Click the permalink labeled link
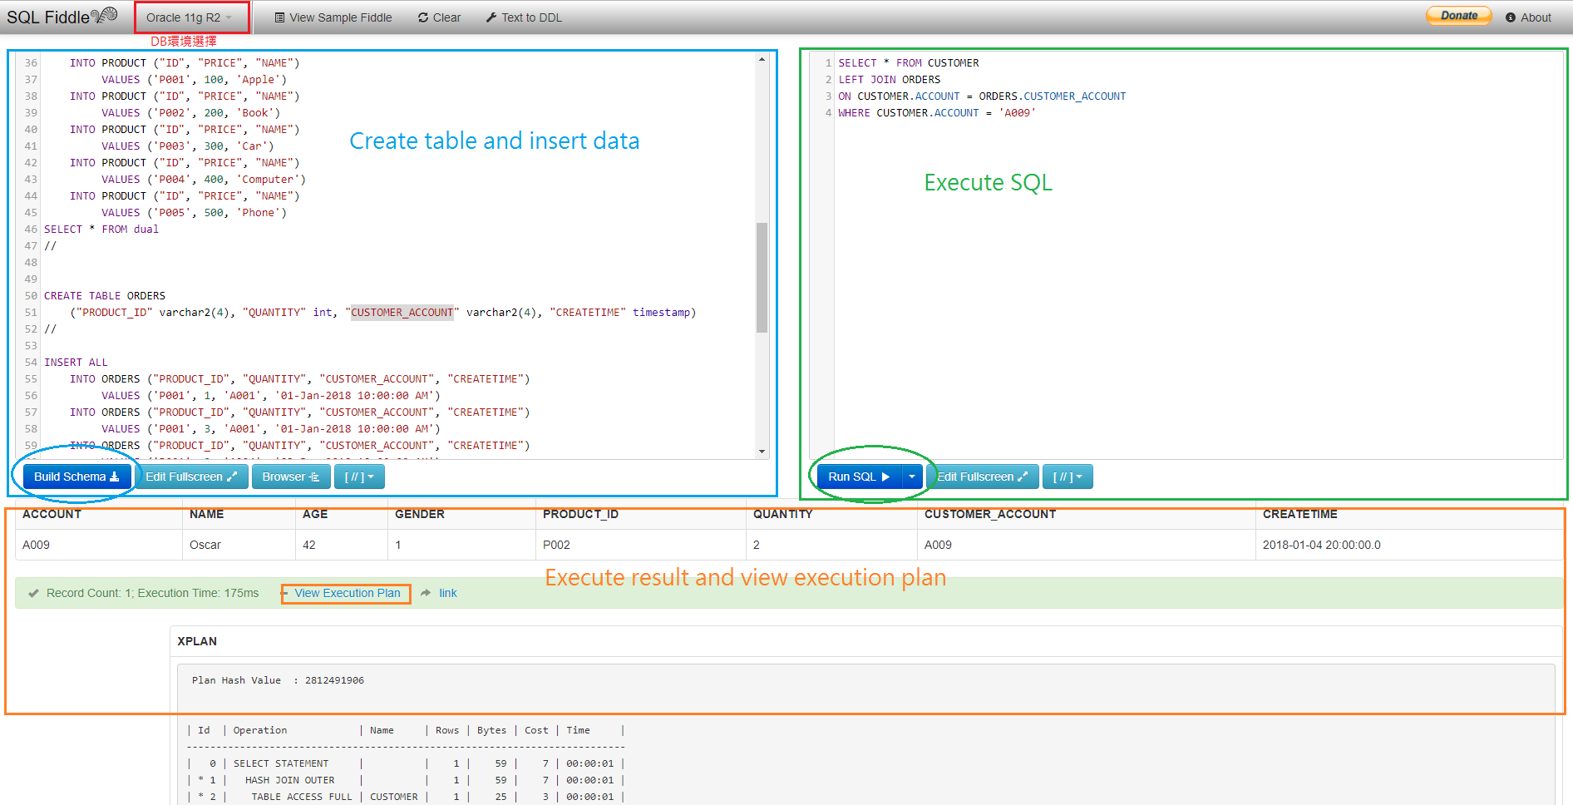Image resolution: width=1573 pixels, height=805 pixels. click(448, 593)
